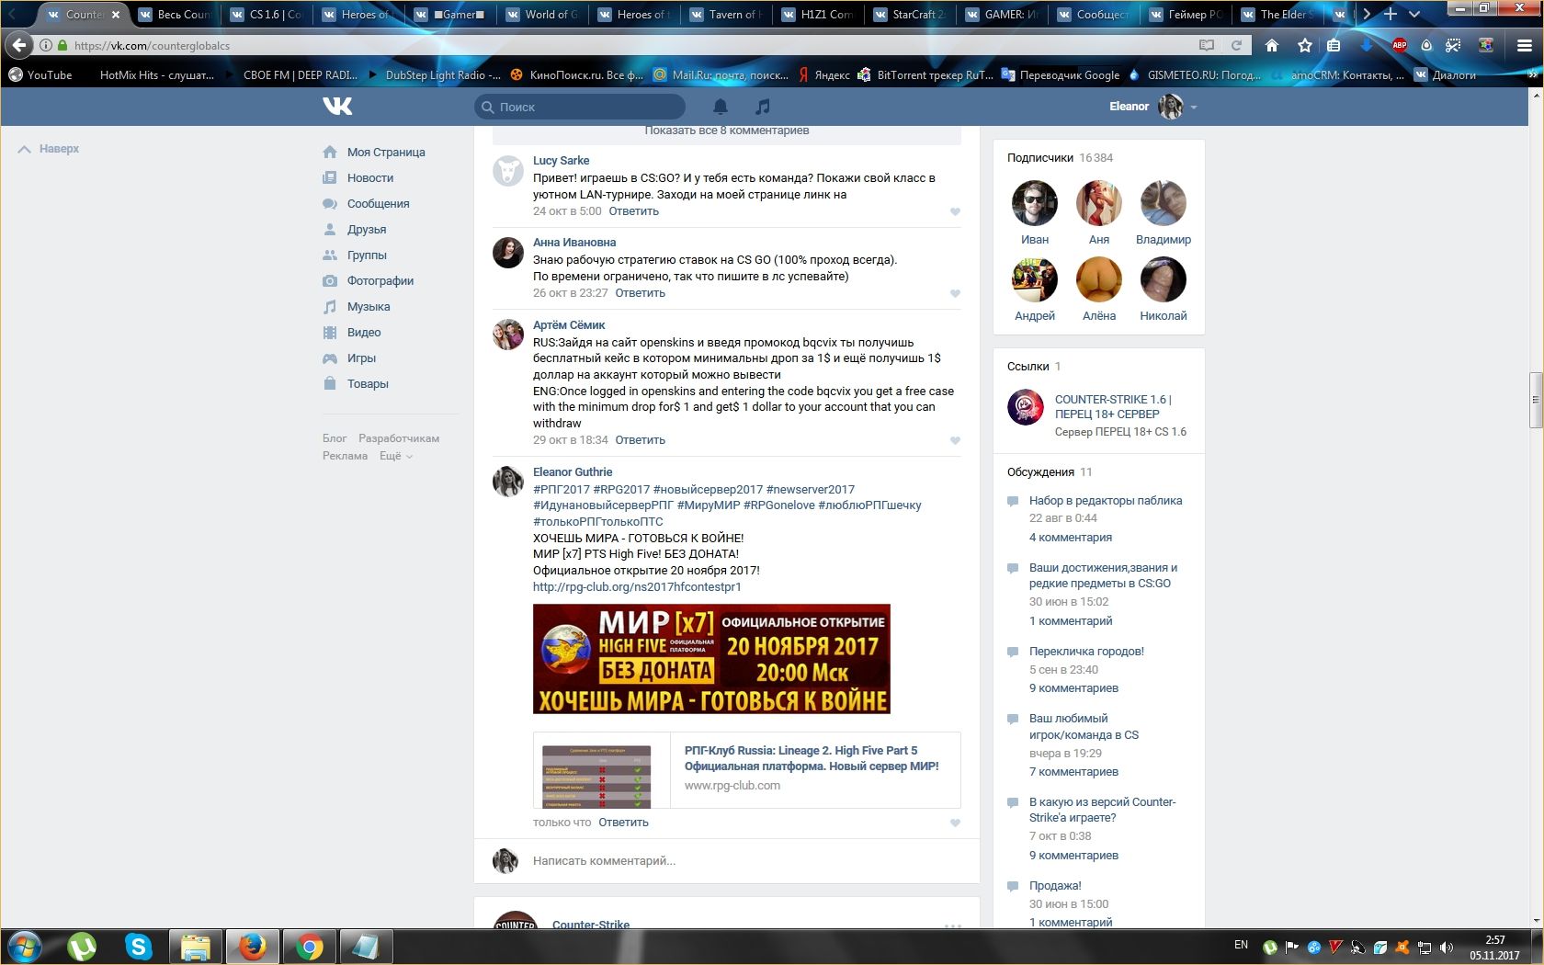Image resolution: width=1544 pixels, height=965 pixels.
Task: Click the Наверх back-to-top link
Action: [49, 149]
